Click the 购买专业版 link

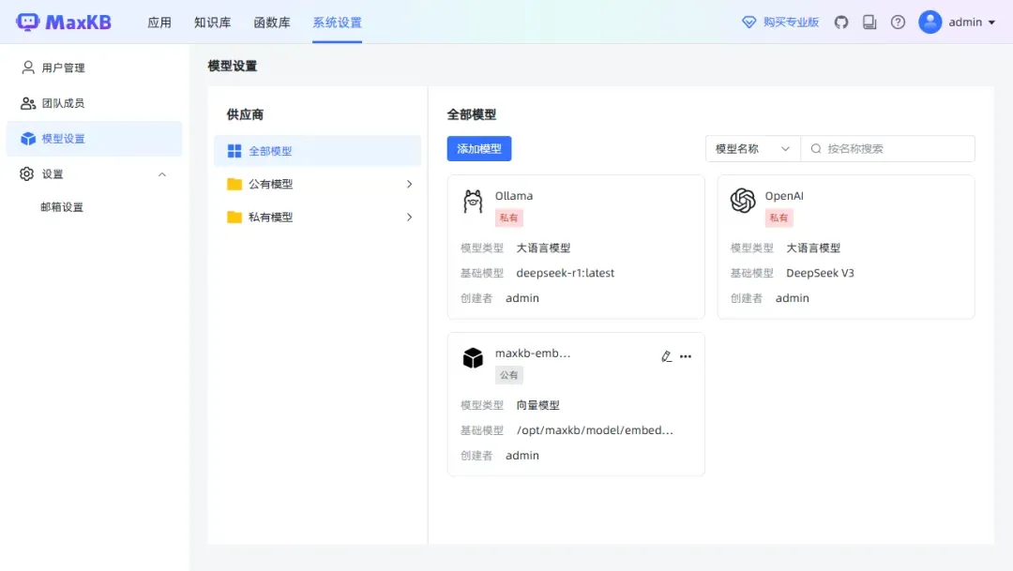791,22
